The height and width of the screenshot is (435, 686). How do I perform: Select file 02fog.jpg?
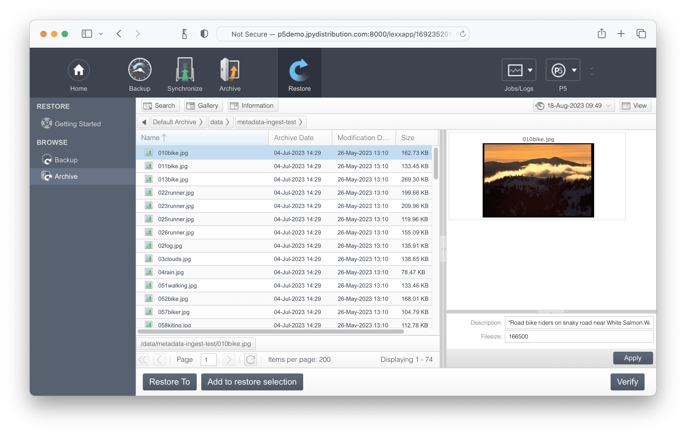pos(284,246)
